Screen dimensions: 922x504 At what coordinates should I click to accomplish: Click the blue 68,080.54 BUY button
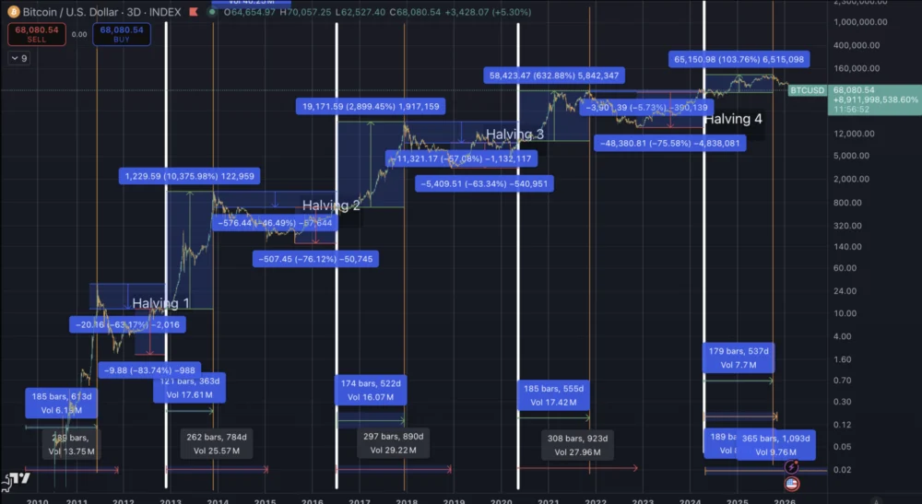[121, 34]
